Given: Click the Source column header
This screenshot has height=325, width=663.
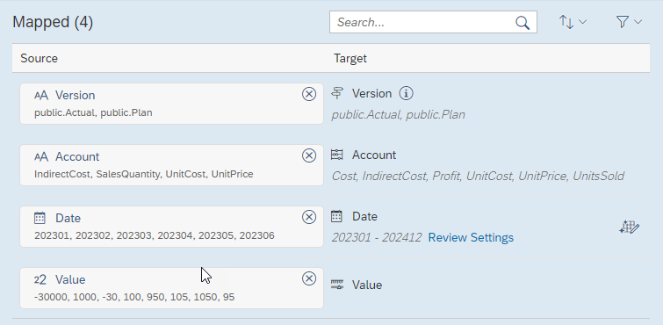Looking at the screenshot, I should point(39,58).
